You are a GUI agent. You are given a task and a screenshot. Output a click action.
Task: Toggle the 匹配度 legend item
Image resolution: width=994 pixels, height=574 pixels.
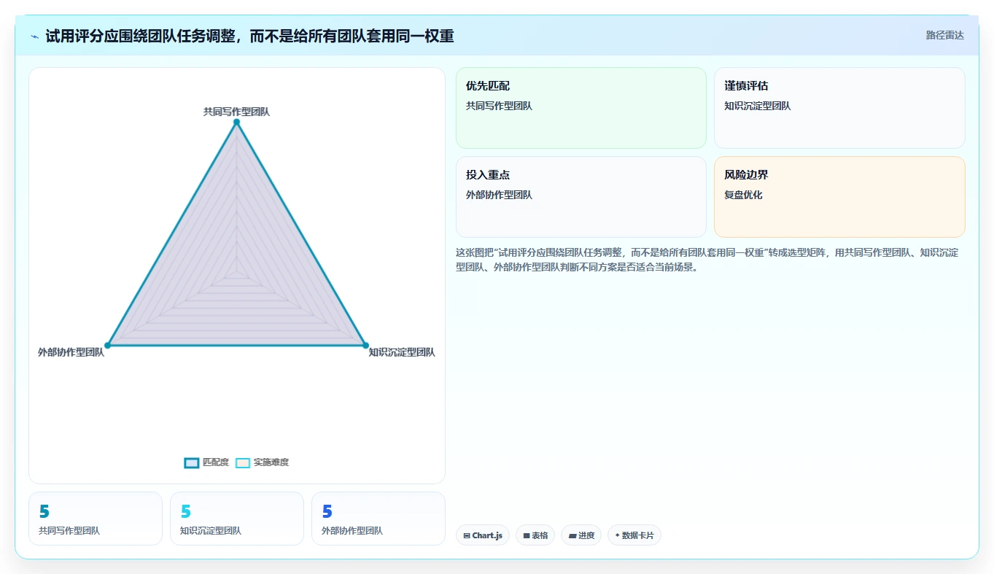coord(206,462)
